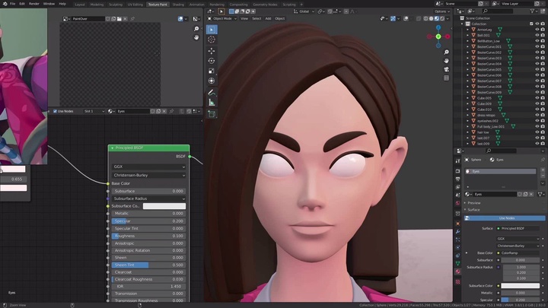Select the Select Box tool in viewport toolbar
This screenshot has height=308, width=548.
pyautogui.click(x=212, y=30)
